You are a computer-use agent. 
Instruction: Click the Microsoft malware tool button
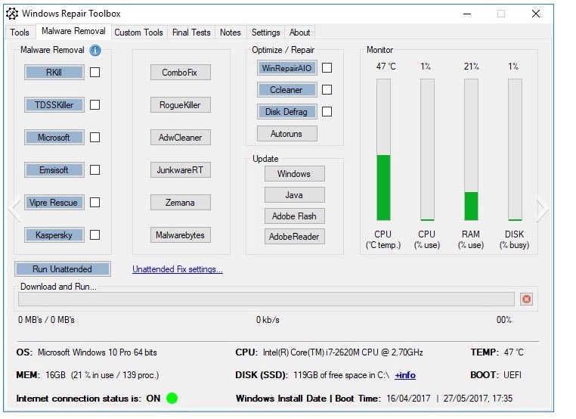point(54,138)
